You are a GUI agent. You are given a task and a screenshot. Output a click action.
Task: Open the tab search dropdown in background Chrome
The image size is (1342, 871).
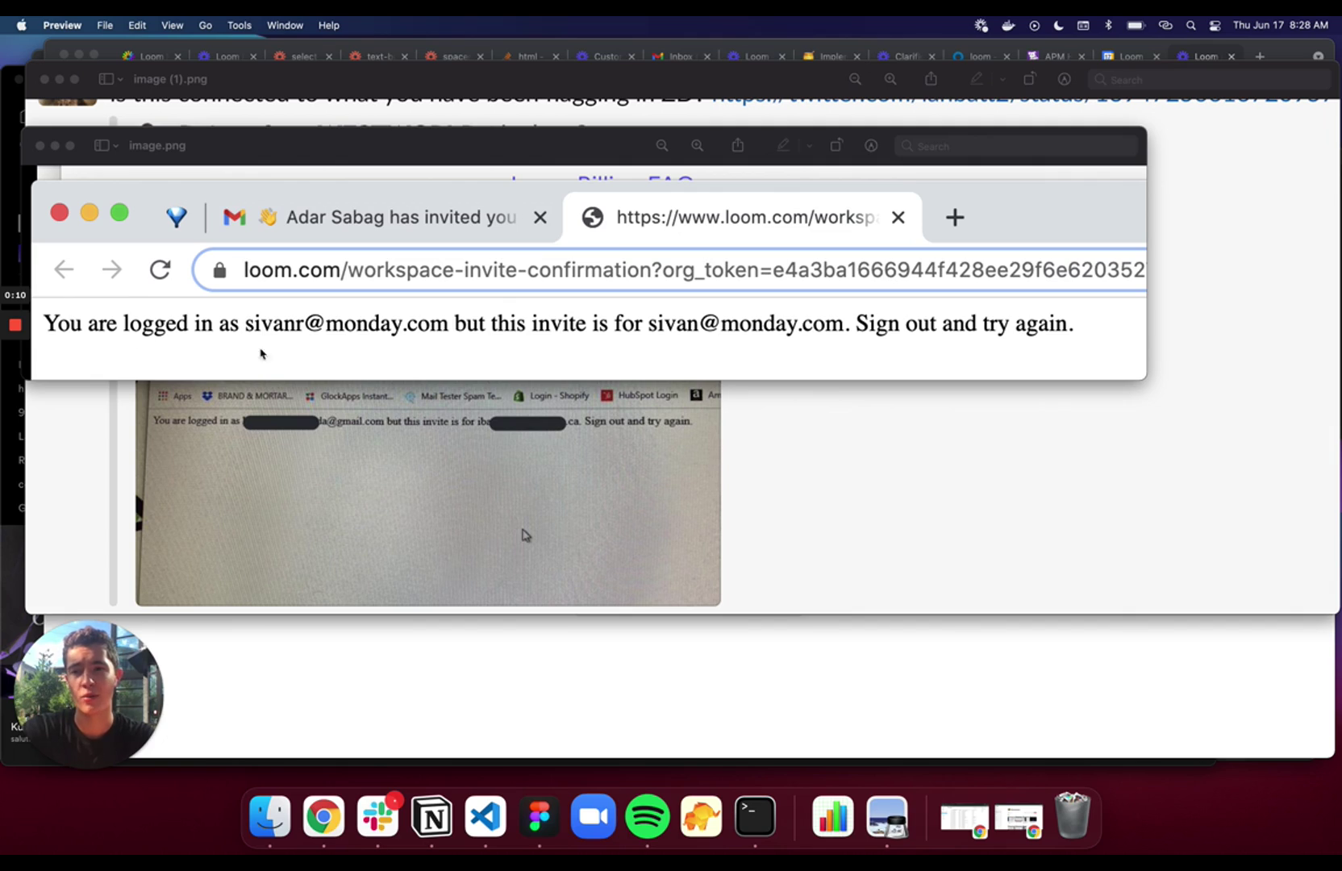point(1318,56)
